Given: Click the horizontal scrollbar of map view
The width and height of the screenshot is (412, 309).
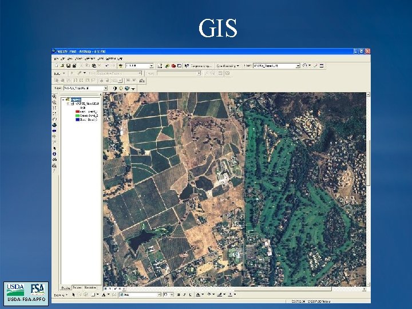Looking at the screenshot, I should (245, 289).
